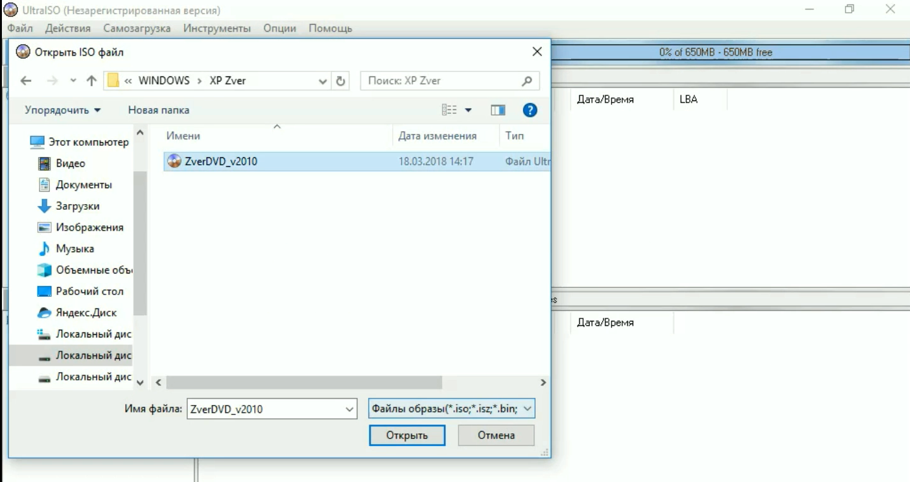Click the sidebar vertical scrollbar thumb
910x482 pixels.
(140, 243)
